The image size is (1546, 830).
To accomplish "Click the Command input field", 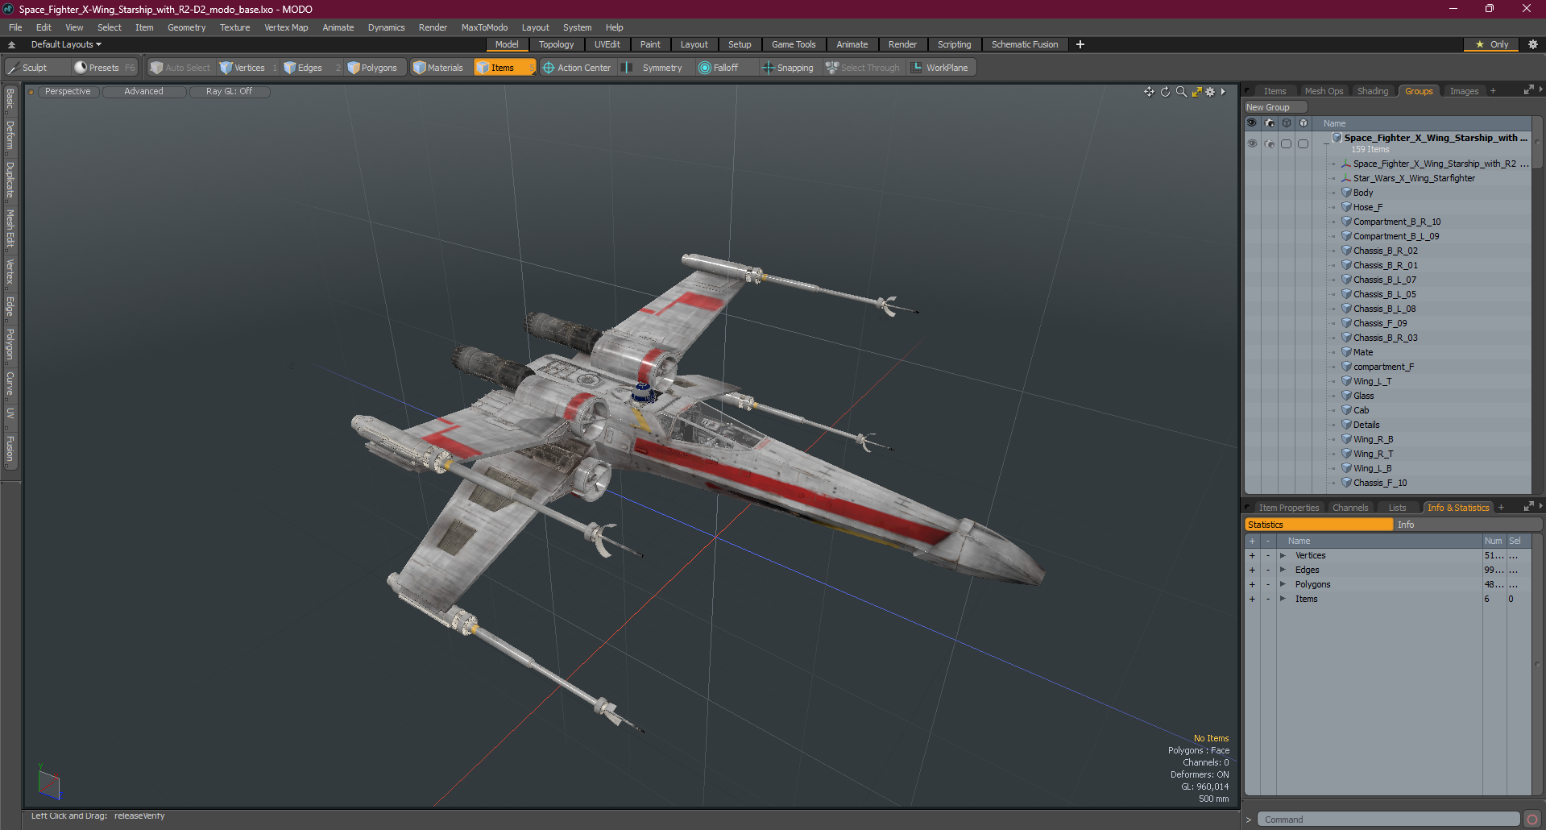I will point(1388,820).
